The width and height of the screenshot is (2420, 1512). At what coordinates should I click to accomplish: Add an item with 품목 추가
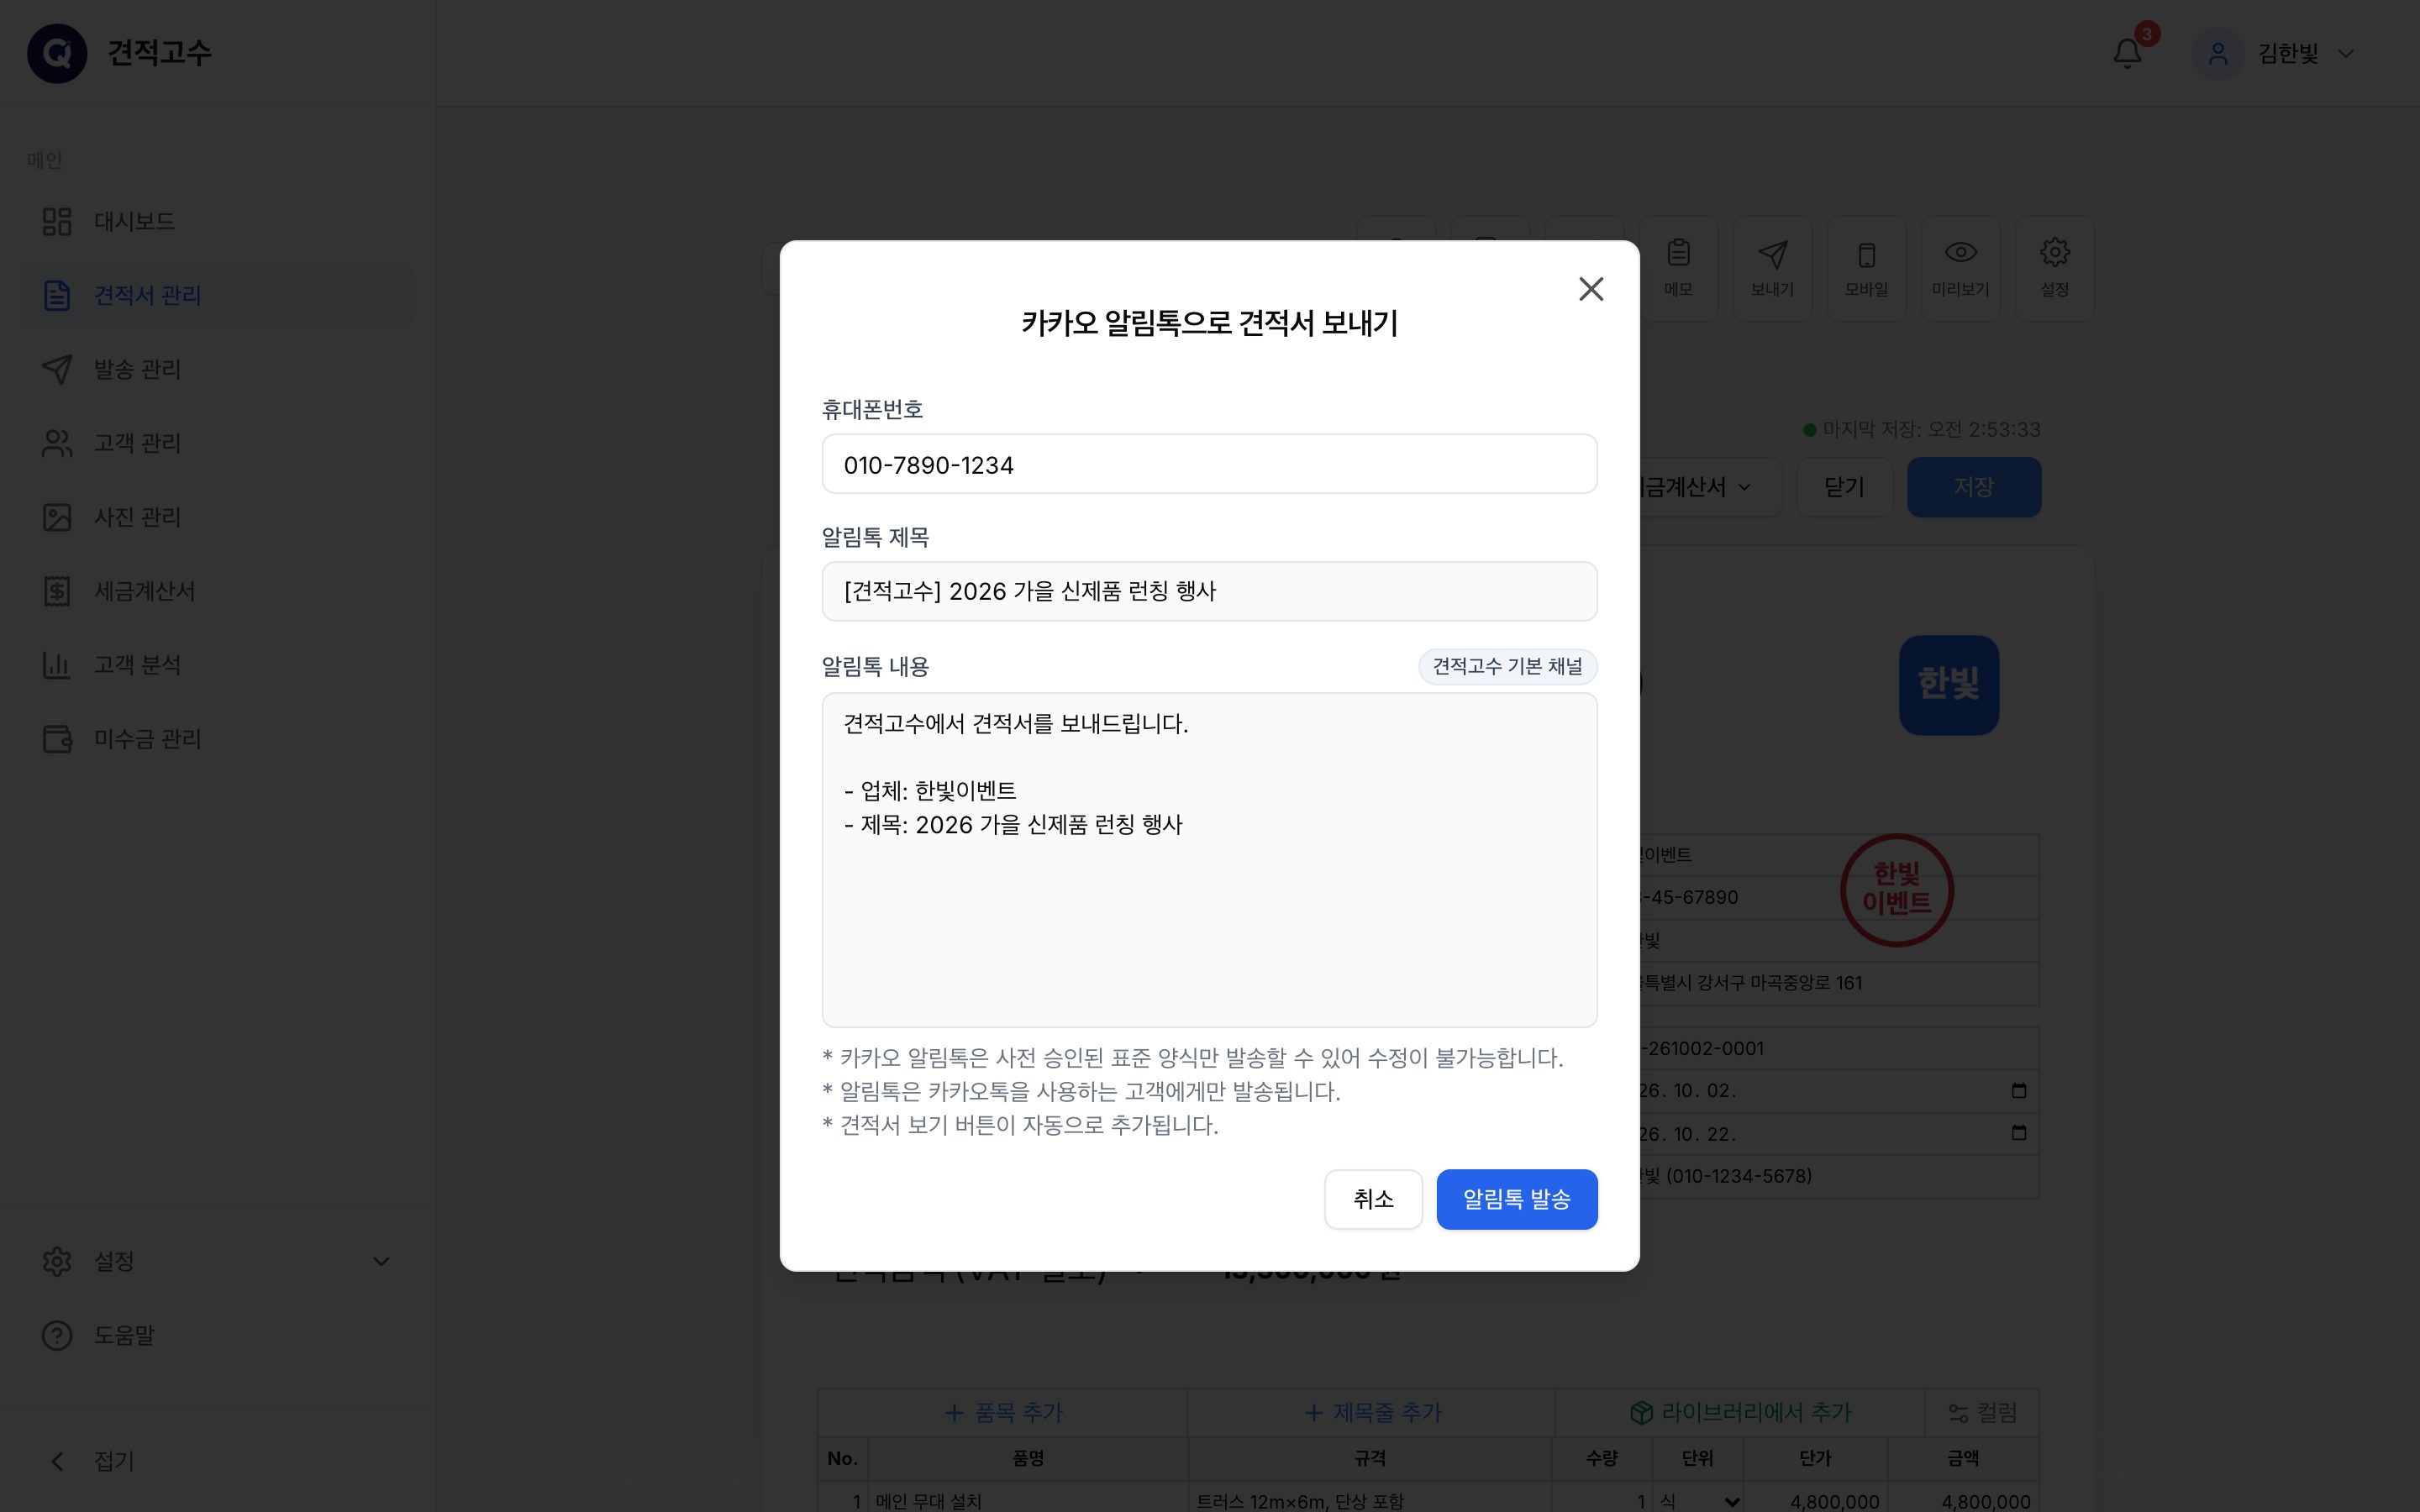(x=1002, y=1412)
